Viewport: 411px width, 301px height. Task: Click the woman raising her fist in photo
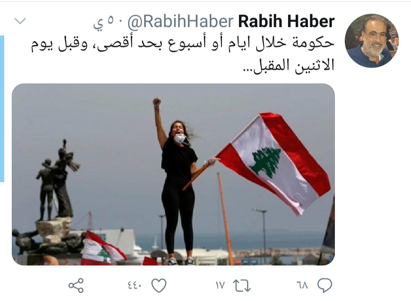pyautogui.click(x=178, y=181)
